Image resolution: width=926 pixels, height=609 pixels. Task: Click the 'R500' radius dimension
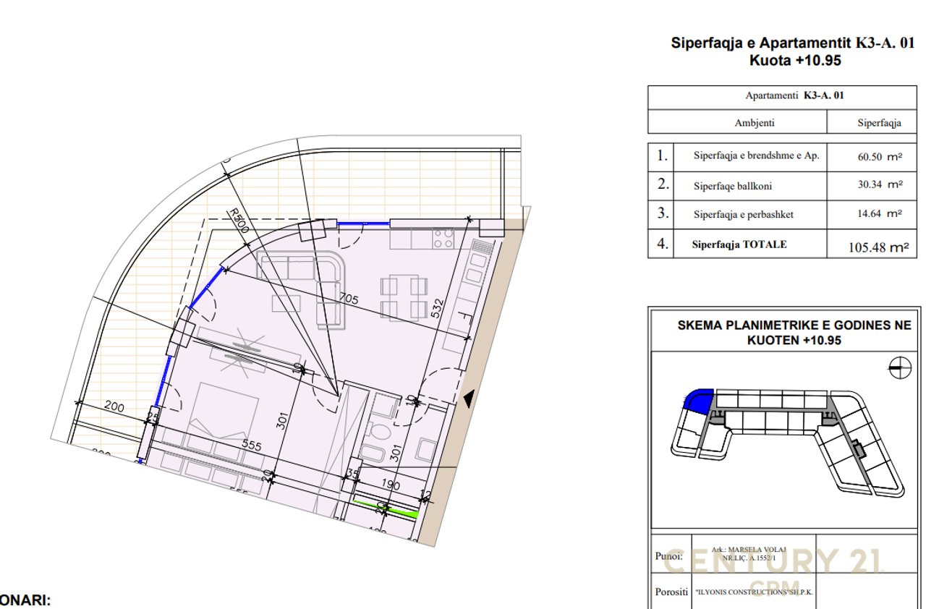(x=237, y=221)
